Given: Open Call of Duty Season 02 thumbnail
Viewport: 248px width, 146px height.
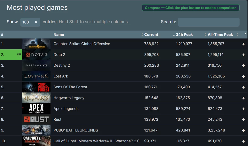Looking at the screenshot, I should [36, 141].
